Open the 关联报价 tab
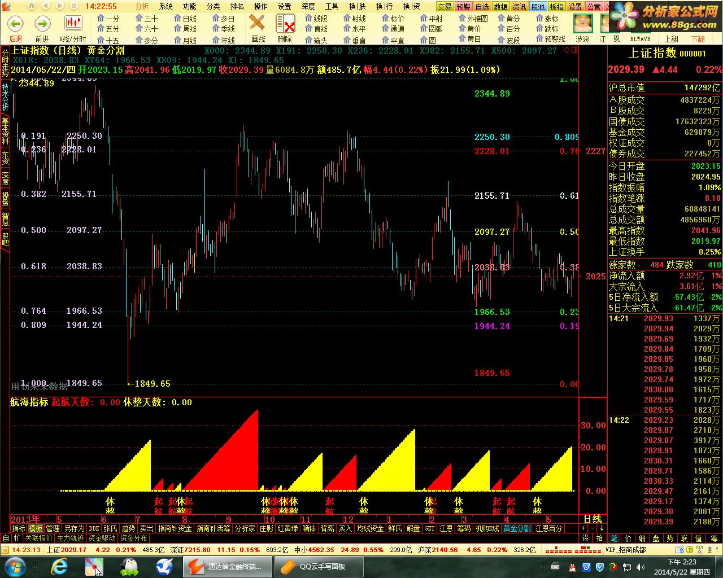 click(x=38, y=538)
